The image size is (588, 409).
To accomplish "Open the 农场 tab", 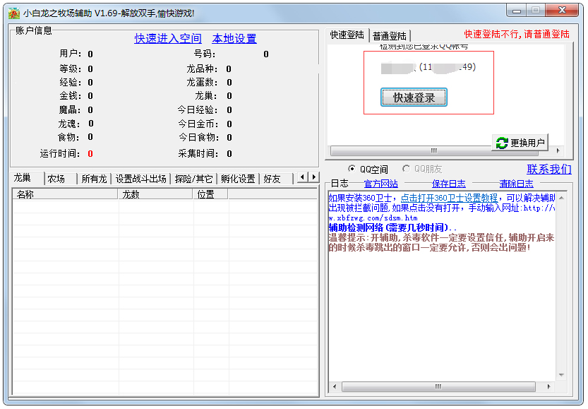I will coord(56,179).
